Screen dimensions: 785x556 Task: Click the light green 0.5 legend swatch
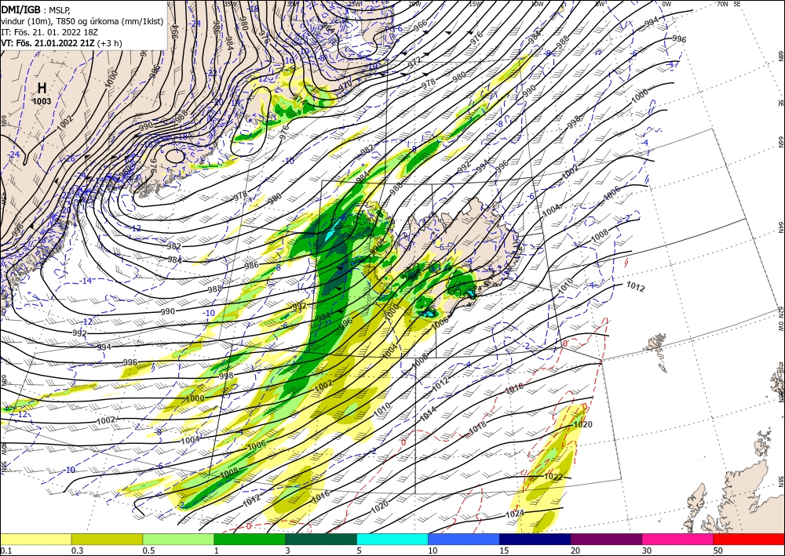point(178,539)
